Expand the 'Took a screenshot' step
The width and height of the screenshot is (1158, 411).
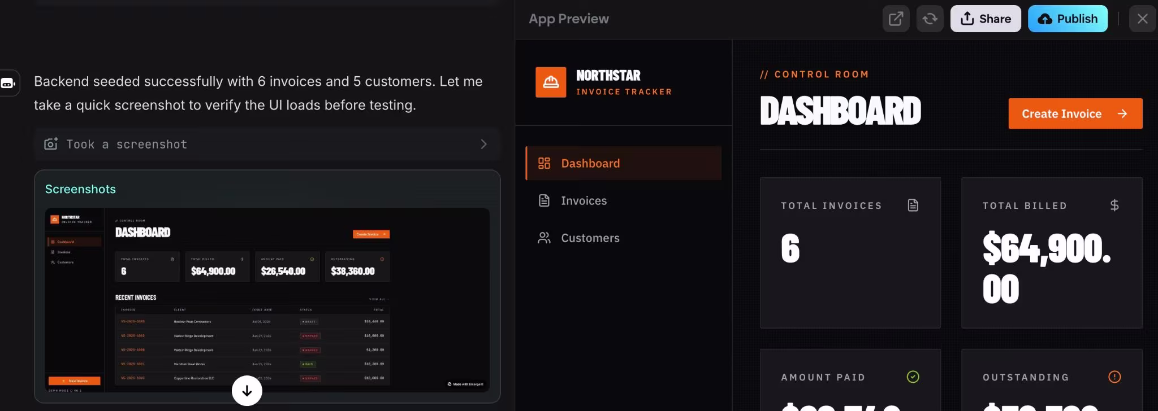click(x=267, y=144)
